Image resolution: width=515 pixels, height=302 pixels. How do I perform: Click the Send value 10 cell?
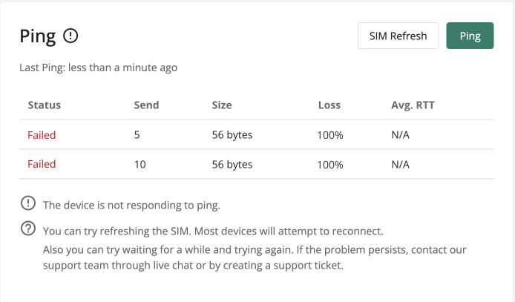coord(140,164)
